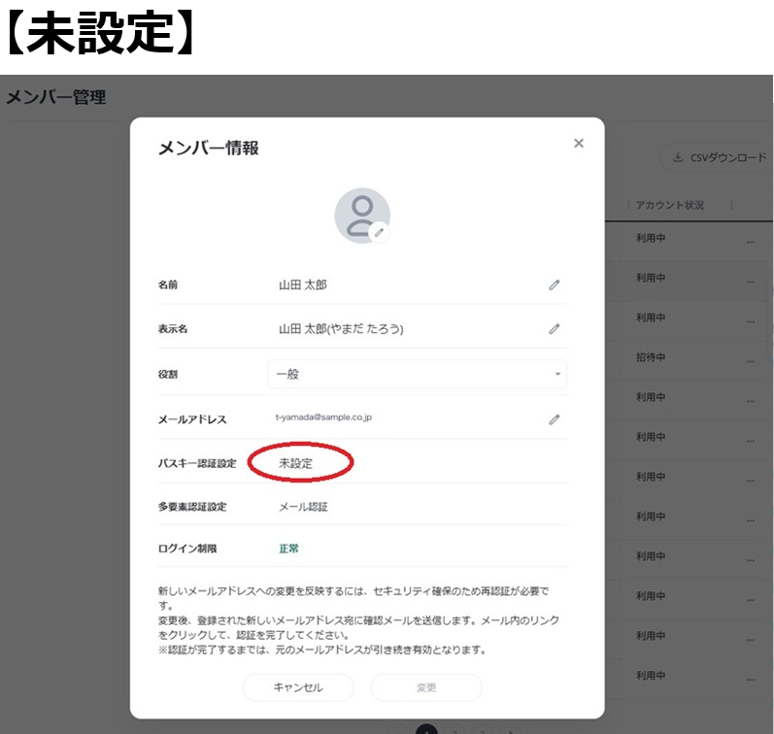Click CSVダウンロード button in background page
774x734 pixels.
[719, 157]
